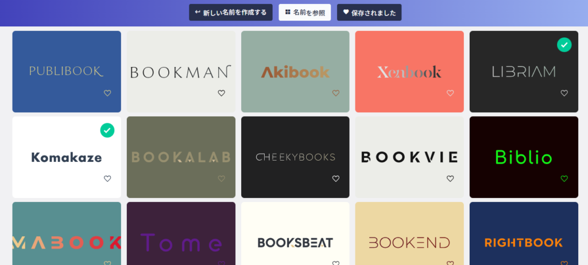Go to 保存されました saved names
The height and width of the screenshot is (265, 588).
[x=369, y=13]
